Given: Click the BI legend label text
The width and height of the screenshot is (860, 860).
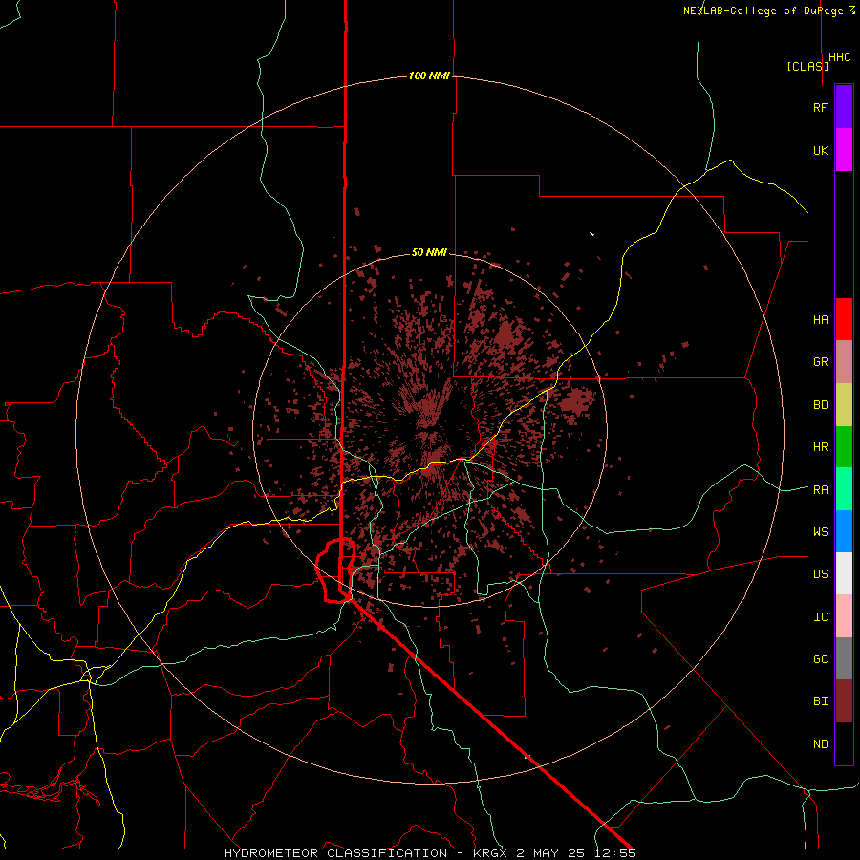Looking at the screenshot, I should (x=820, y=701).
